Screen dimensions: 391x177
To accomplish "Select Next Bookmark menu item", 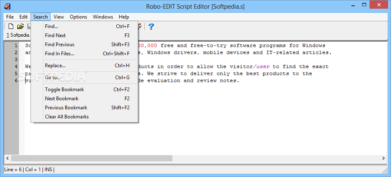I will click(85, 99).
